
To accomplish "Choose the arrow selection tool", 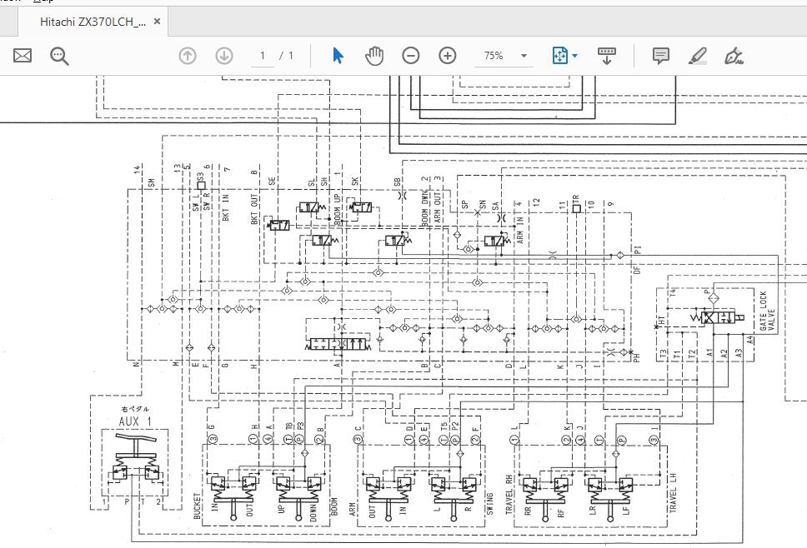I will pyautogui.click(x=338, y=56).
